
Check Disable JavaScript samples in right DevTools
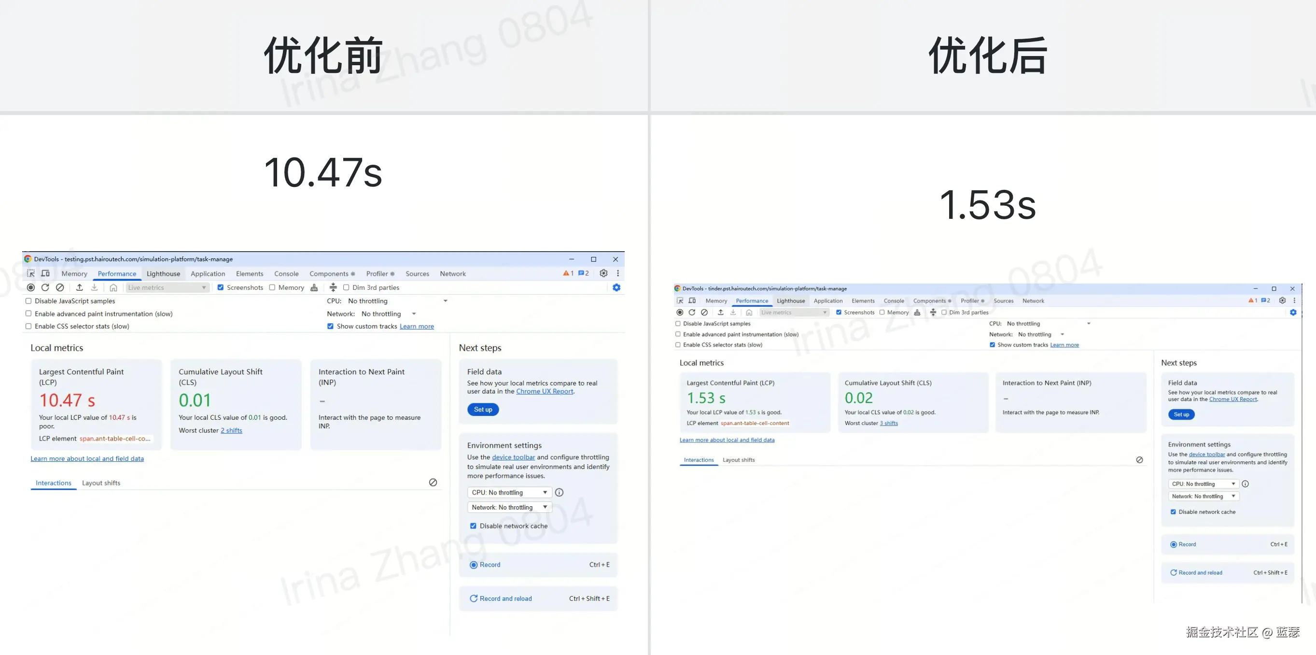pos(678,324)
